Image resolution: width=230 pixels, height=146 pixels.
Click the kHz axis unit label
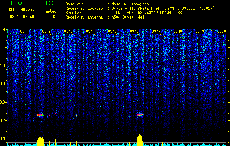(x=3, y=30)
